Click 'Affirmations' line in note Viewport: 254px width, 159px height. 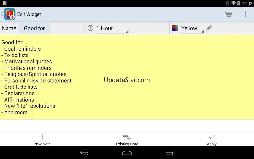click(x=18, y=100)
